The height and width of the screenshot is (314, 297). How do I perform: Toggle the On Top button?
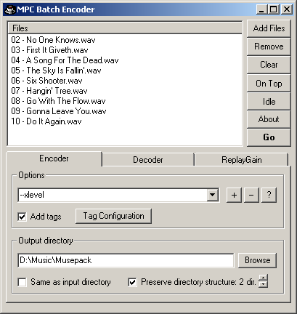tap(269, 84)
